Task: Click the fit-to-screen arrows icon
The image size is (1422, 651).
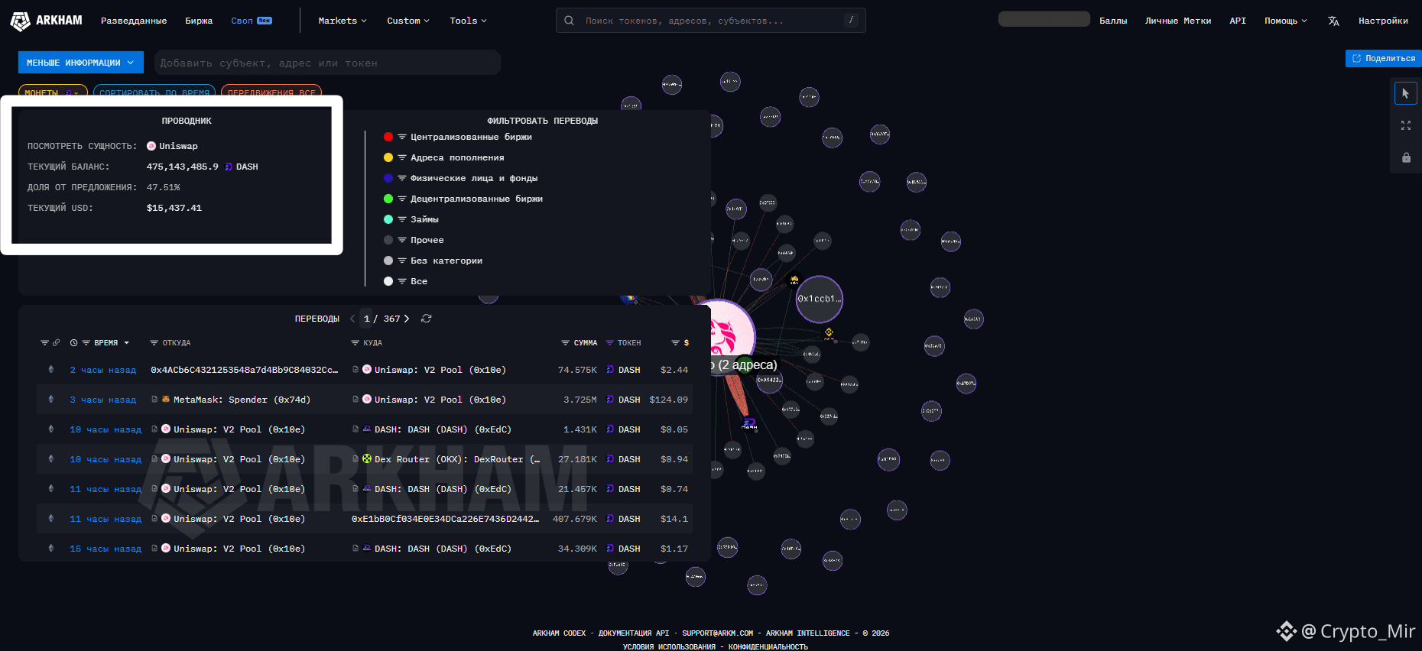Action: pyautogui.click(x=1405, y=125)
